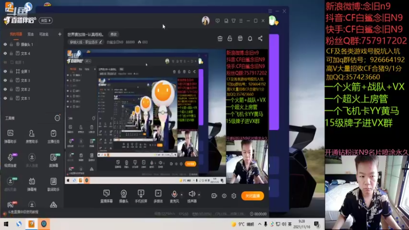Hide the 文本 3 source

5,80
